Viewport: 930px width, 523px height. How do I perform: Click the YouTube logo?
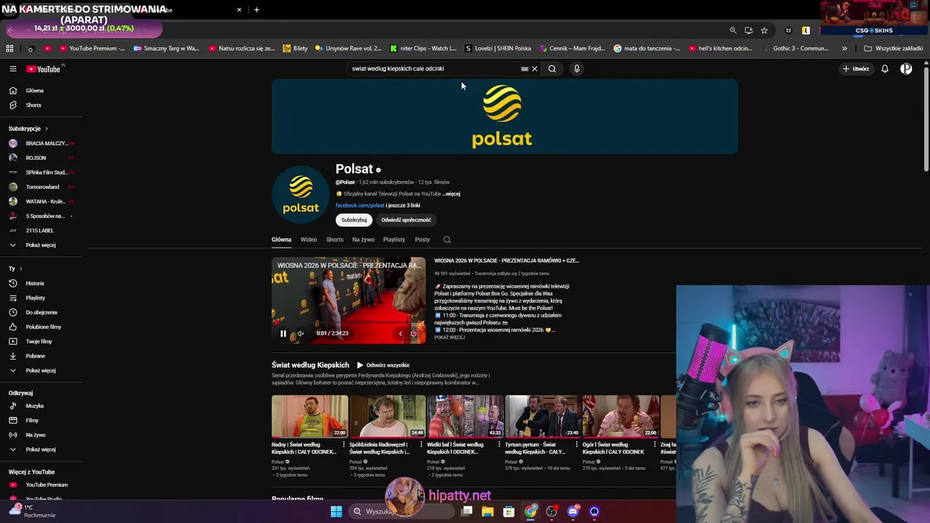(x=44, y=69)
